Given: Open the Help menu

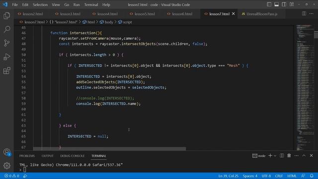Looking at the screenshot, I should 106,4.
